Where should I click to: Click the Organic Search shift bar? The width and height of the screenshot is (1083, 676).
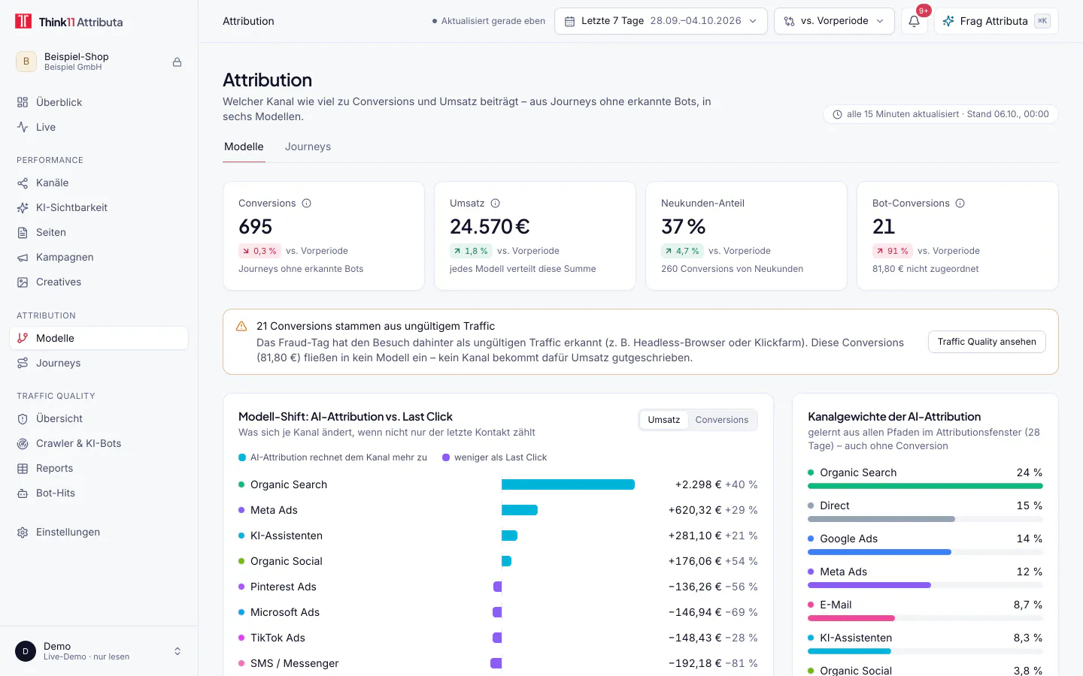[568, 484]
